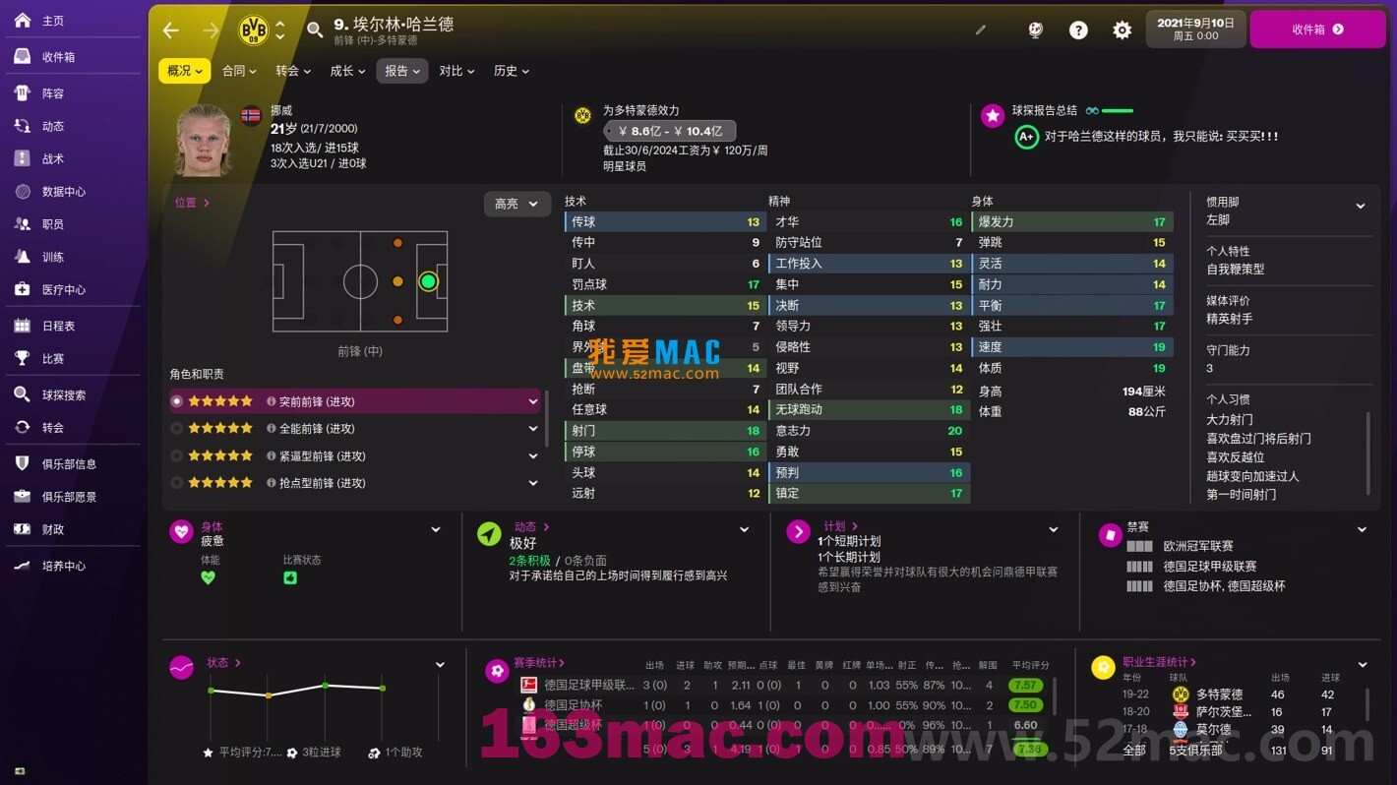Click the player switch up-down arrows

(280, 30)
